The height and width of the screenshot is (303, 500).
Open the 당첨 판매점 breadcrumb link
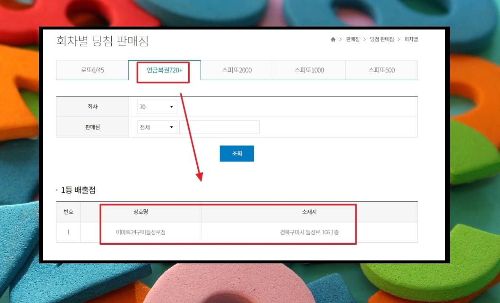point(382,39)
